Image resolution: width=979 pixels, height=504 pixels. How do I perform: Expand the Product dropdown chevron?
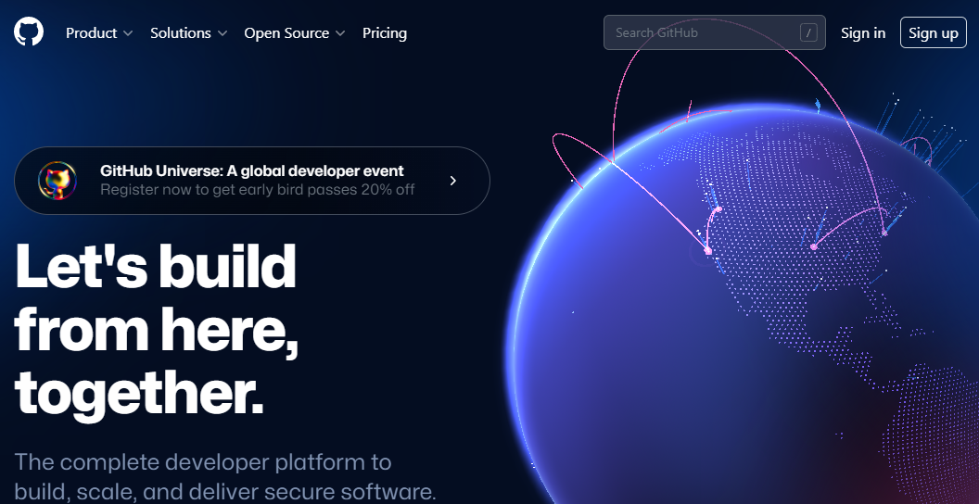click(x=128, y=33)
